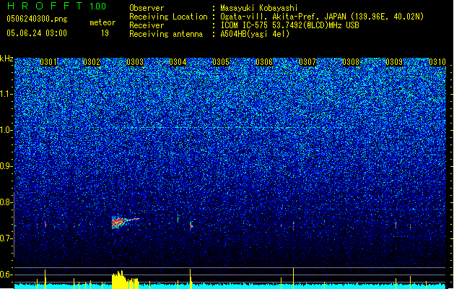Click the 0303 time marker
454x289 pixels.
coord(135,62)
